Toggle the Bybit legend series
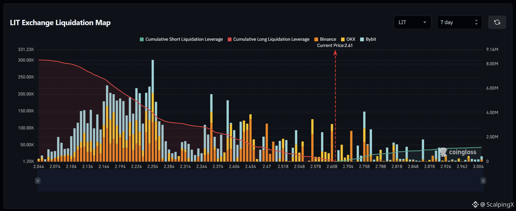Image resolution: width=516 pixels, height=211 pixels. (368, 39)
